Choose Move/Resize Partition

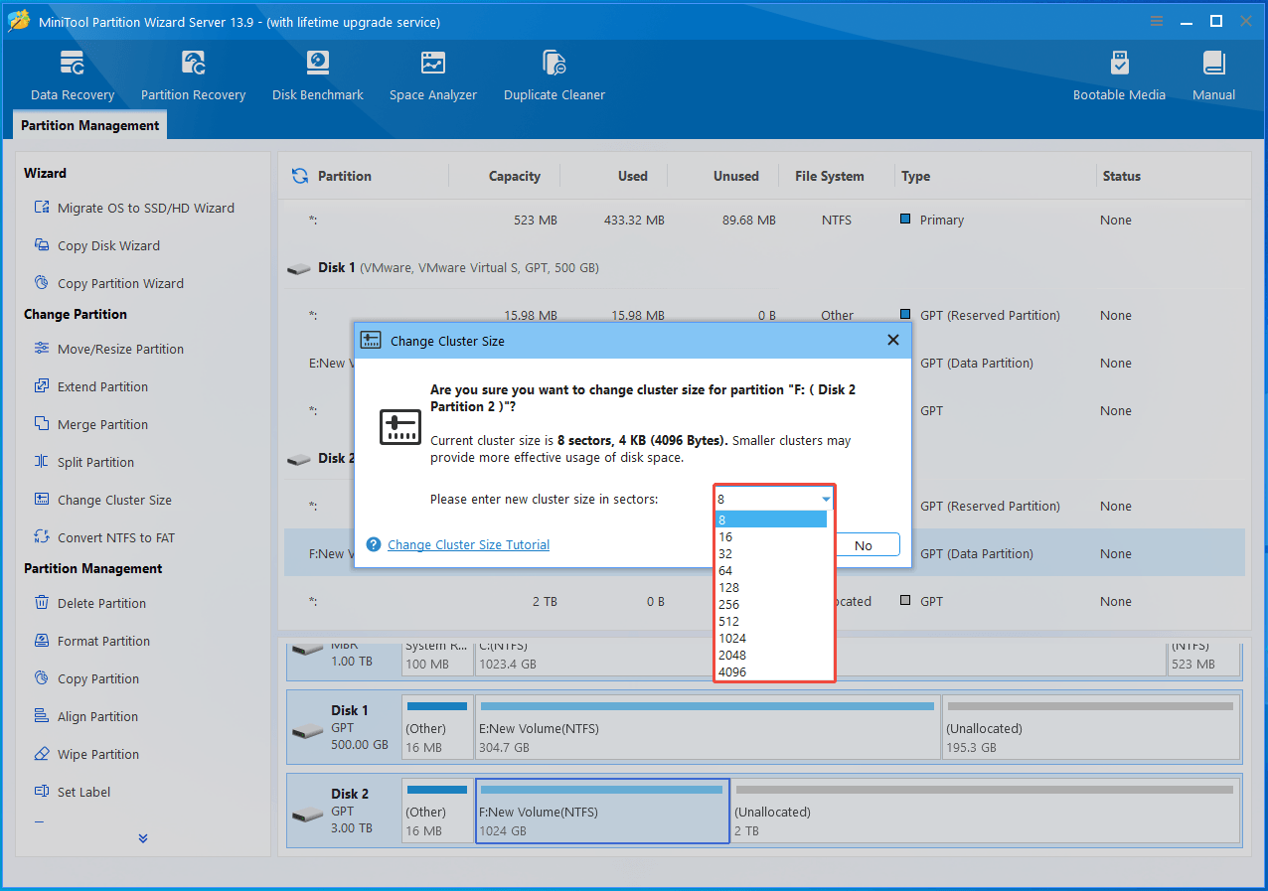click(x=109, y=349)
